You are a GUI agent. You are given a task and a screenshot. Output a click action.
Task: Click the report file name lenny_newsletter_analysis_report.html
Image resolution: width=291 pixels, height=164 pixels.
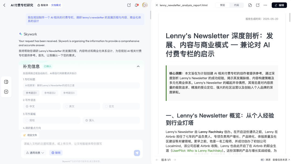[x=183, y=5]
